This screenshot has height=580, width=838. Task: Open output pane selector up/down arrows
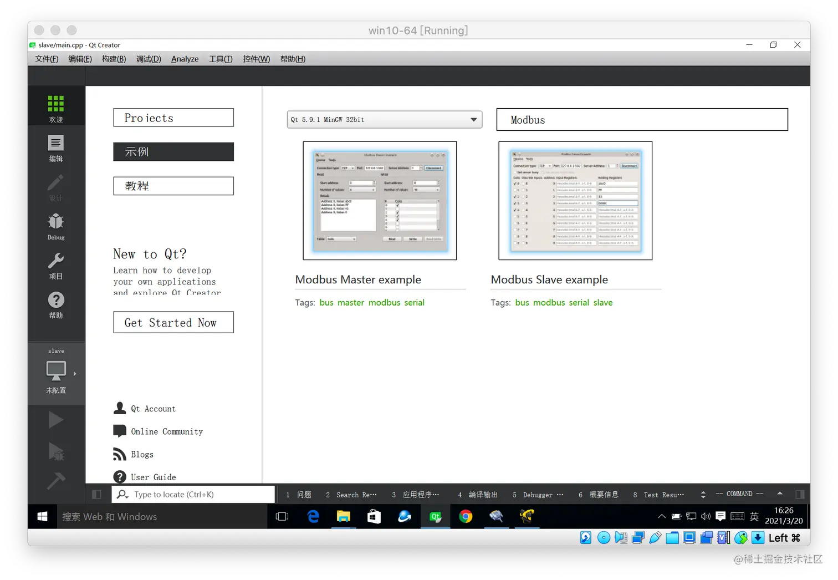(x=703, y=494)
